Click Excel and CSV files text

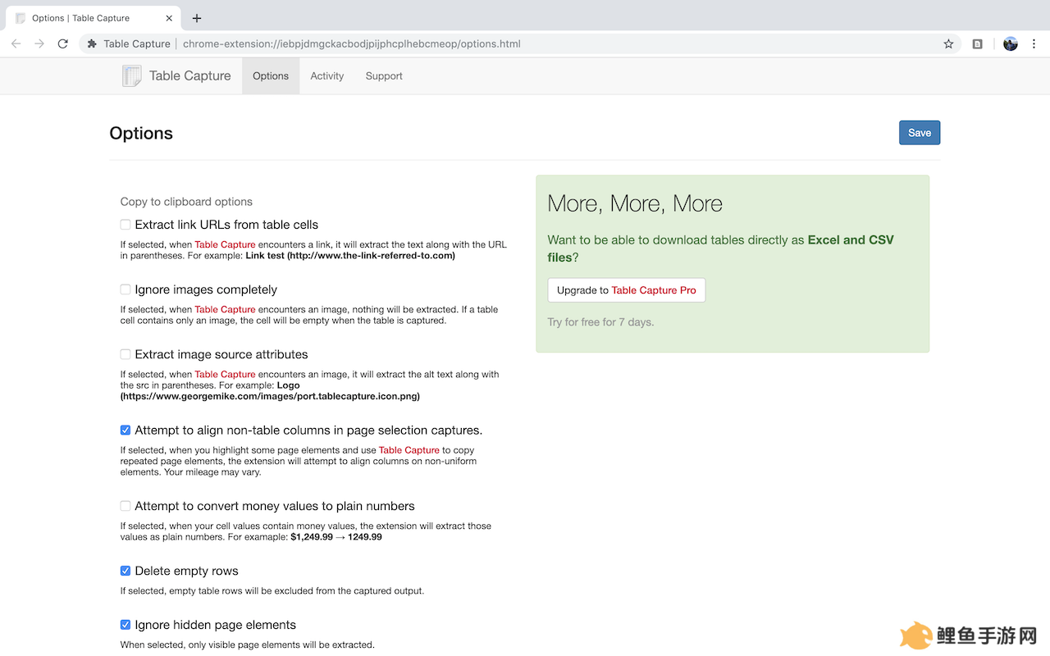(x=721, y=248)
